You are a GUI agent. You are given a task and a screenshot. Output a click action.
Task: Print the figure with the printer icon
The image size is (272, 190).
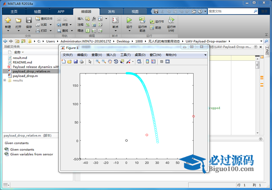click(x=81, y=62)
